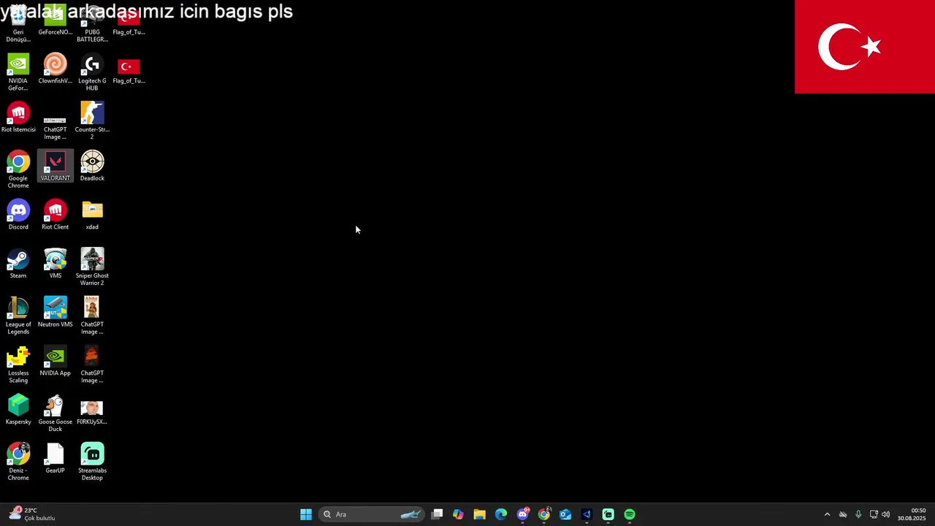The height and width of the screenshot is (526, 935).
Task: Open the Discord desktop shortcut
Action: pos(18,215)
